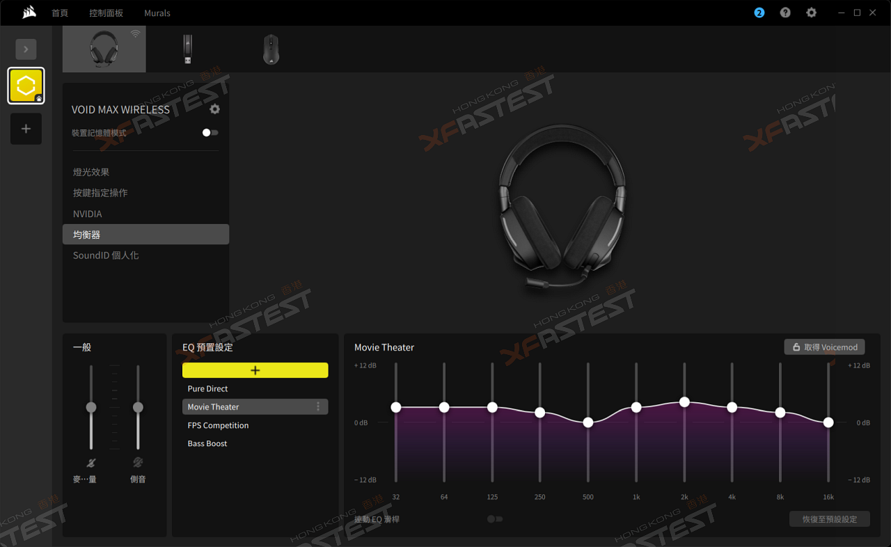The width and height of the screenshot is (891, 547).
Task: Open the SoundID personalization menu item
Action: pos(106,255)
